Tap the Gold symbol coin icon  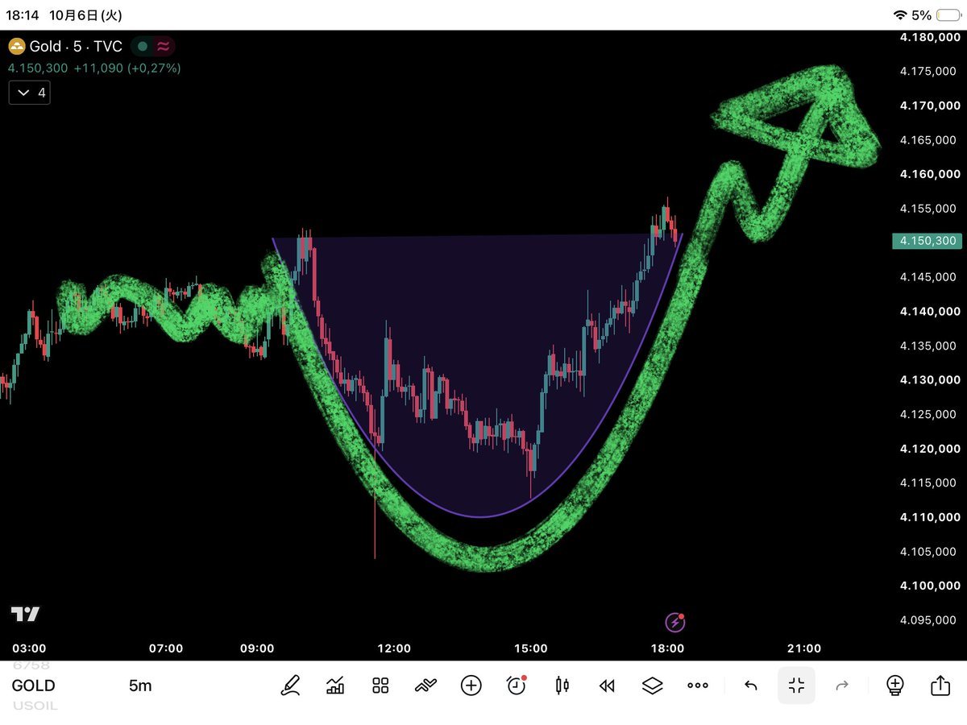point(16,47)
